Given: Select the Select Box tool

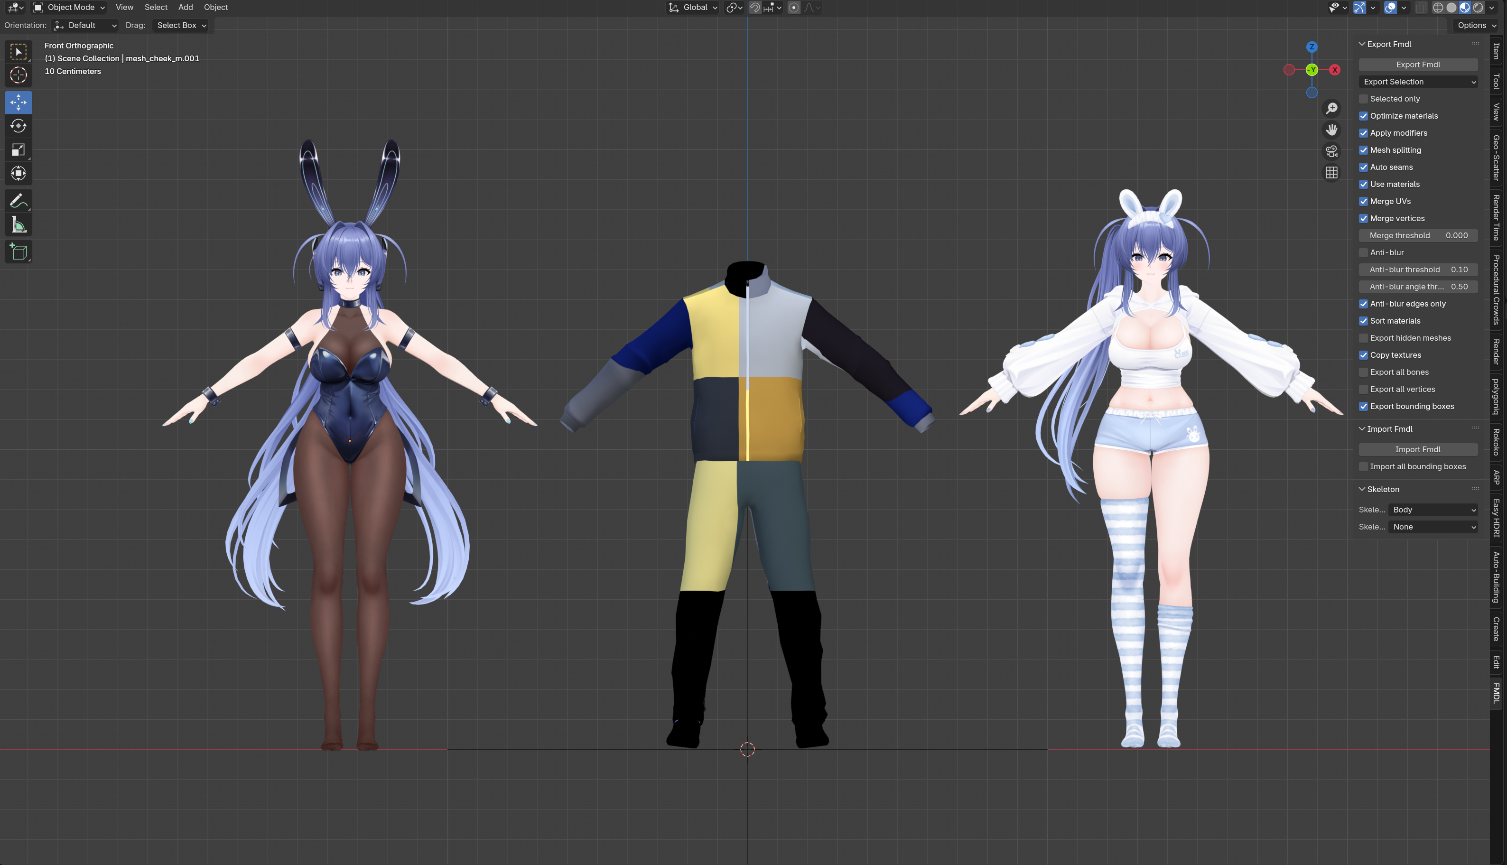Looking at the screenshot, I should point(19,52).
